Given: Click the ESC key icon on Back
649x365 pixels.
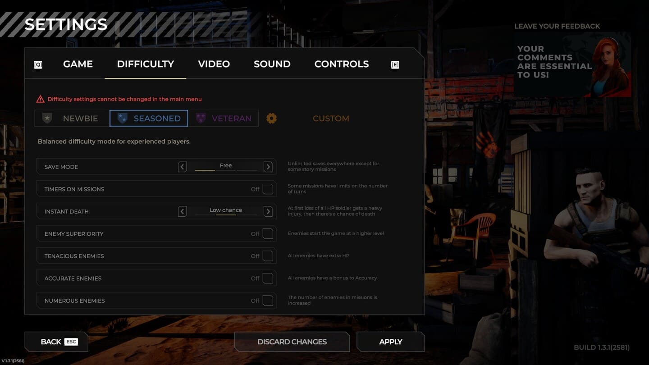Looking at the screenshot, I should tap(71, 342).
